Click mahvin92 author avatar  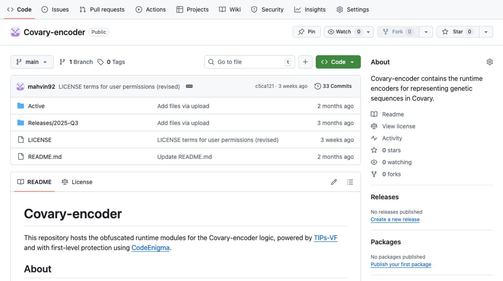click(20, 86)
